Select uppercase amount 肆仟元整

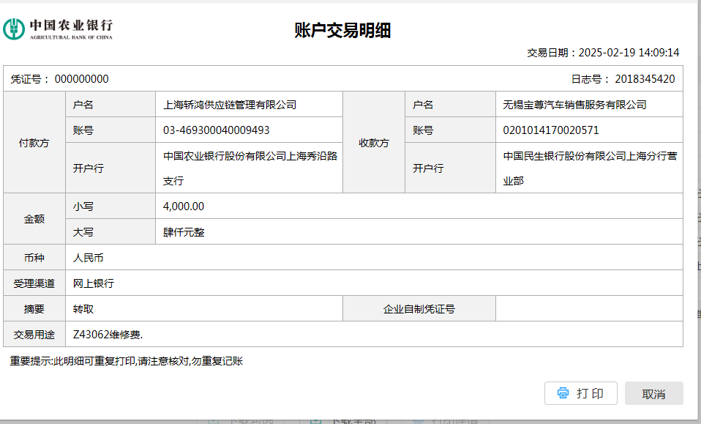pyautogui.click(x=184, y=232)
